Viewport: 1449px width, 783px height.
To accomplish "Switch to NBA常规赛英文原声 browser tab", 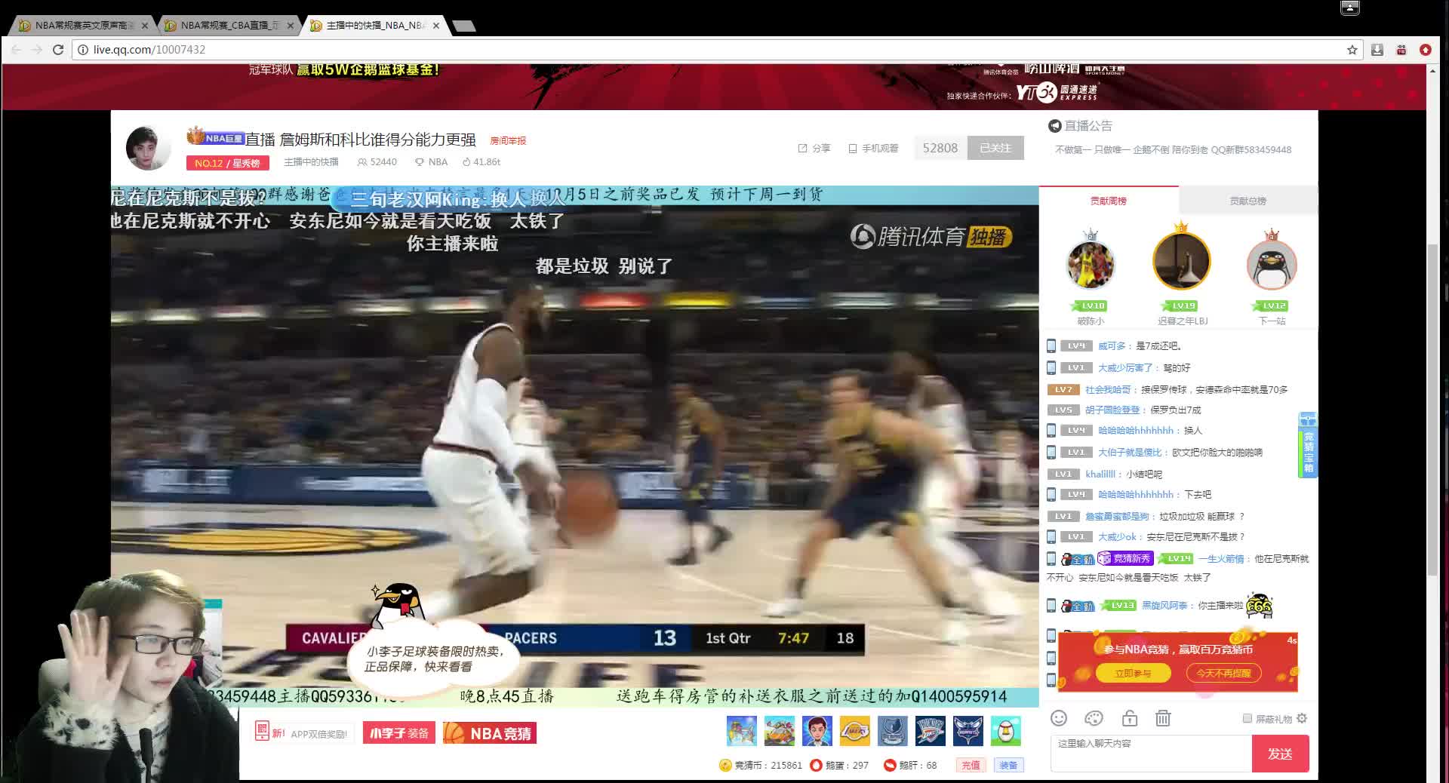I will 82,26.
